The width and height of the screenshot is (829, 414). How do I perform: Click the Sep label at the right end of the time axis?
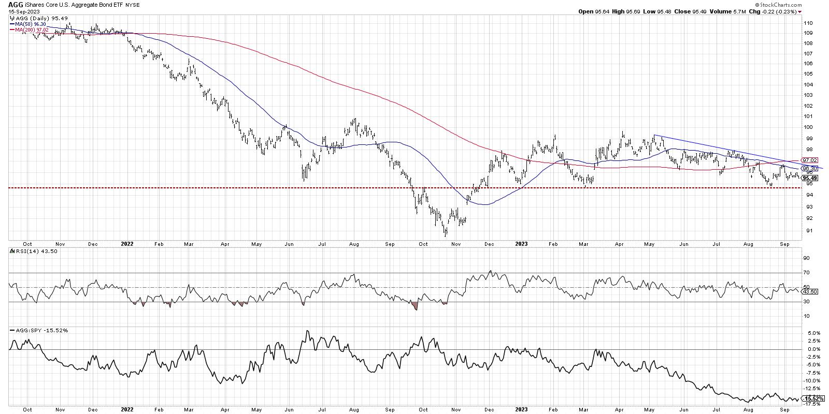pos(784,243)
